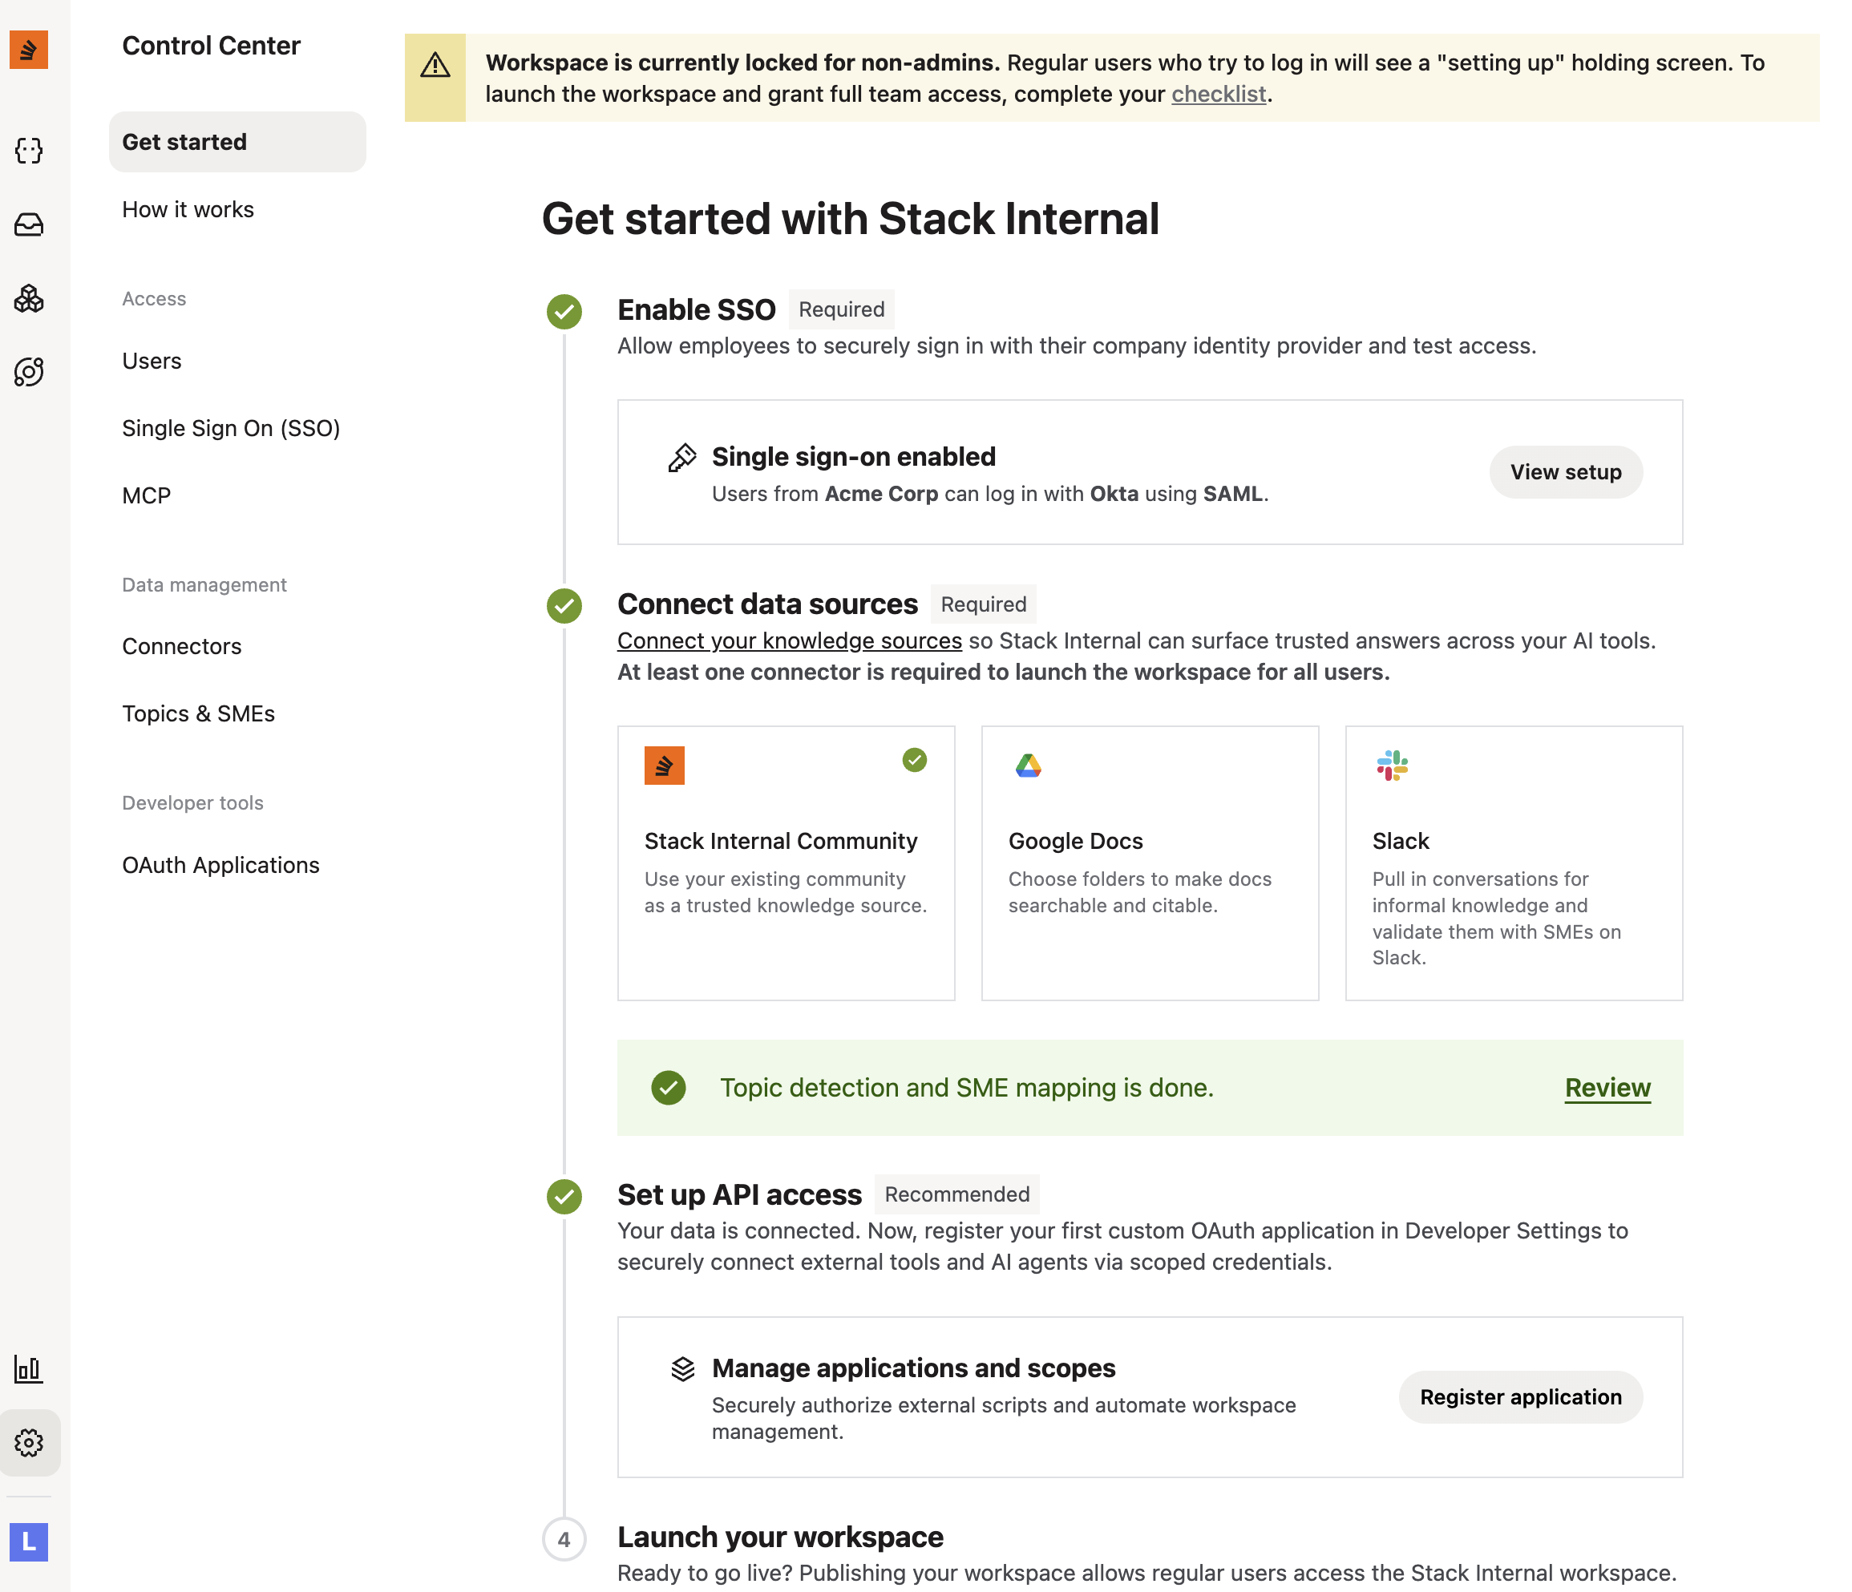Click the View setup button
This screenshot has height=1592, width=1852.
[1565, 472]
